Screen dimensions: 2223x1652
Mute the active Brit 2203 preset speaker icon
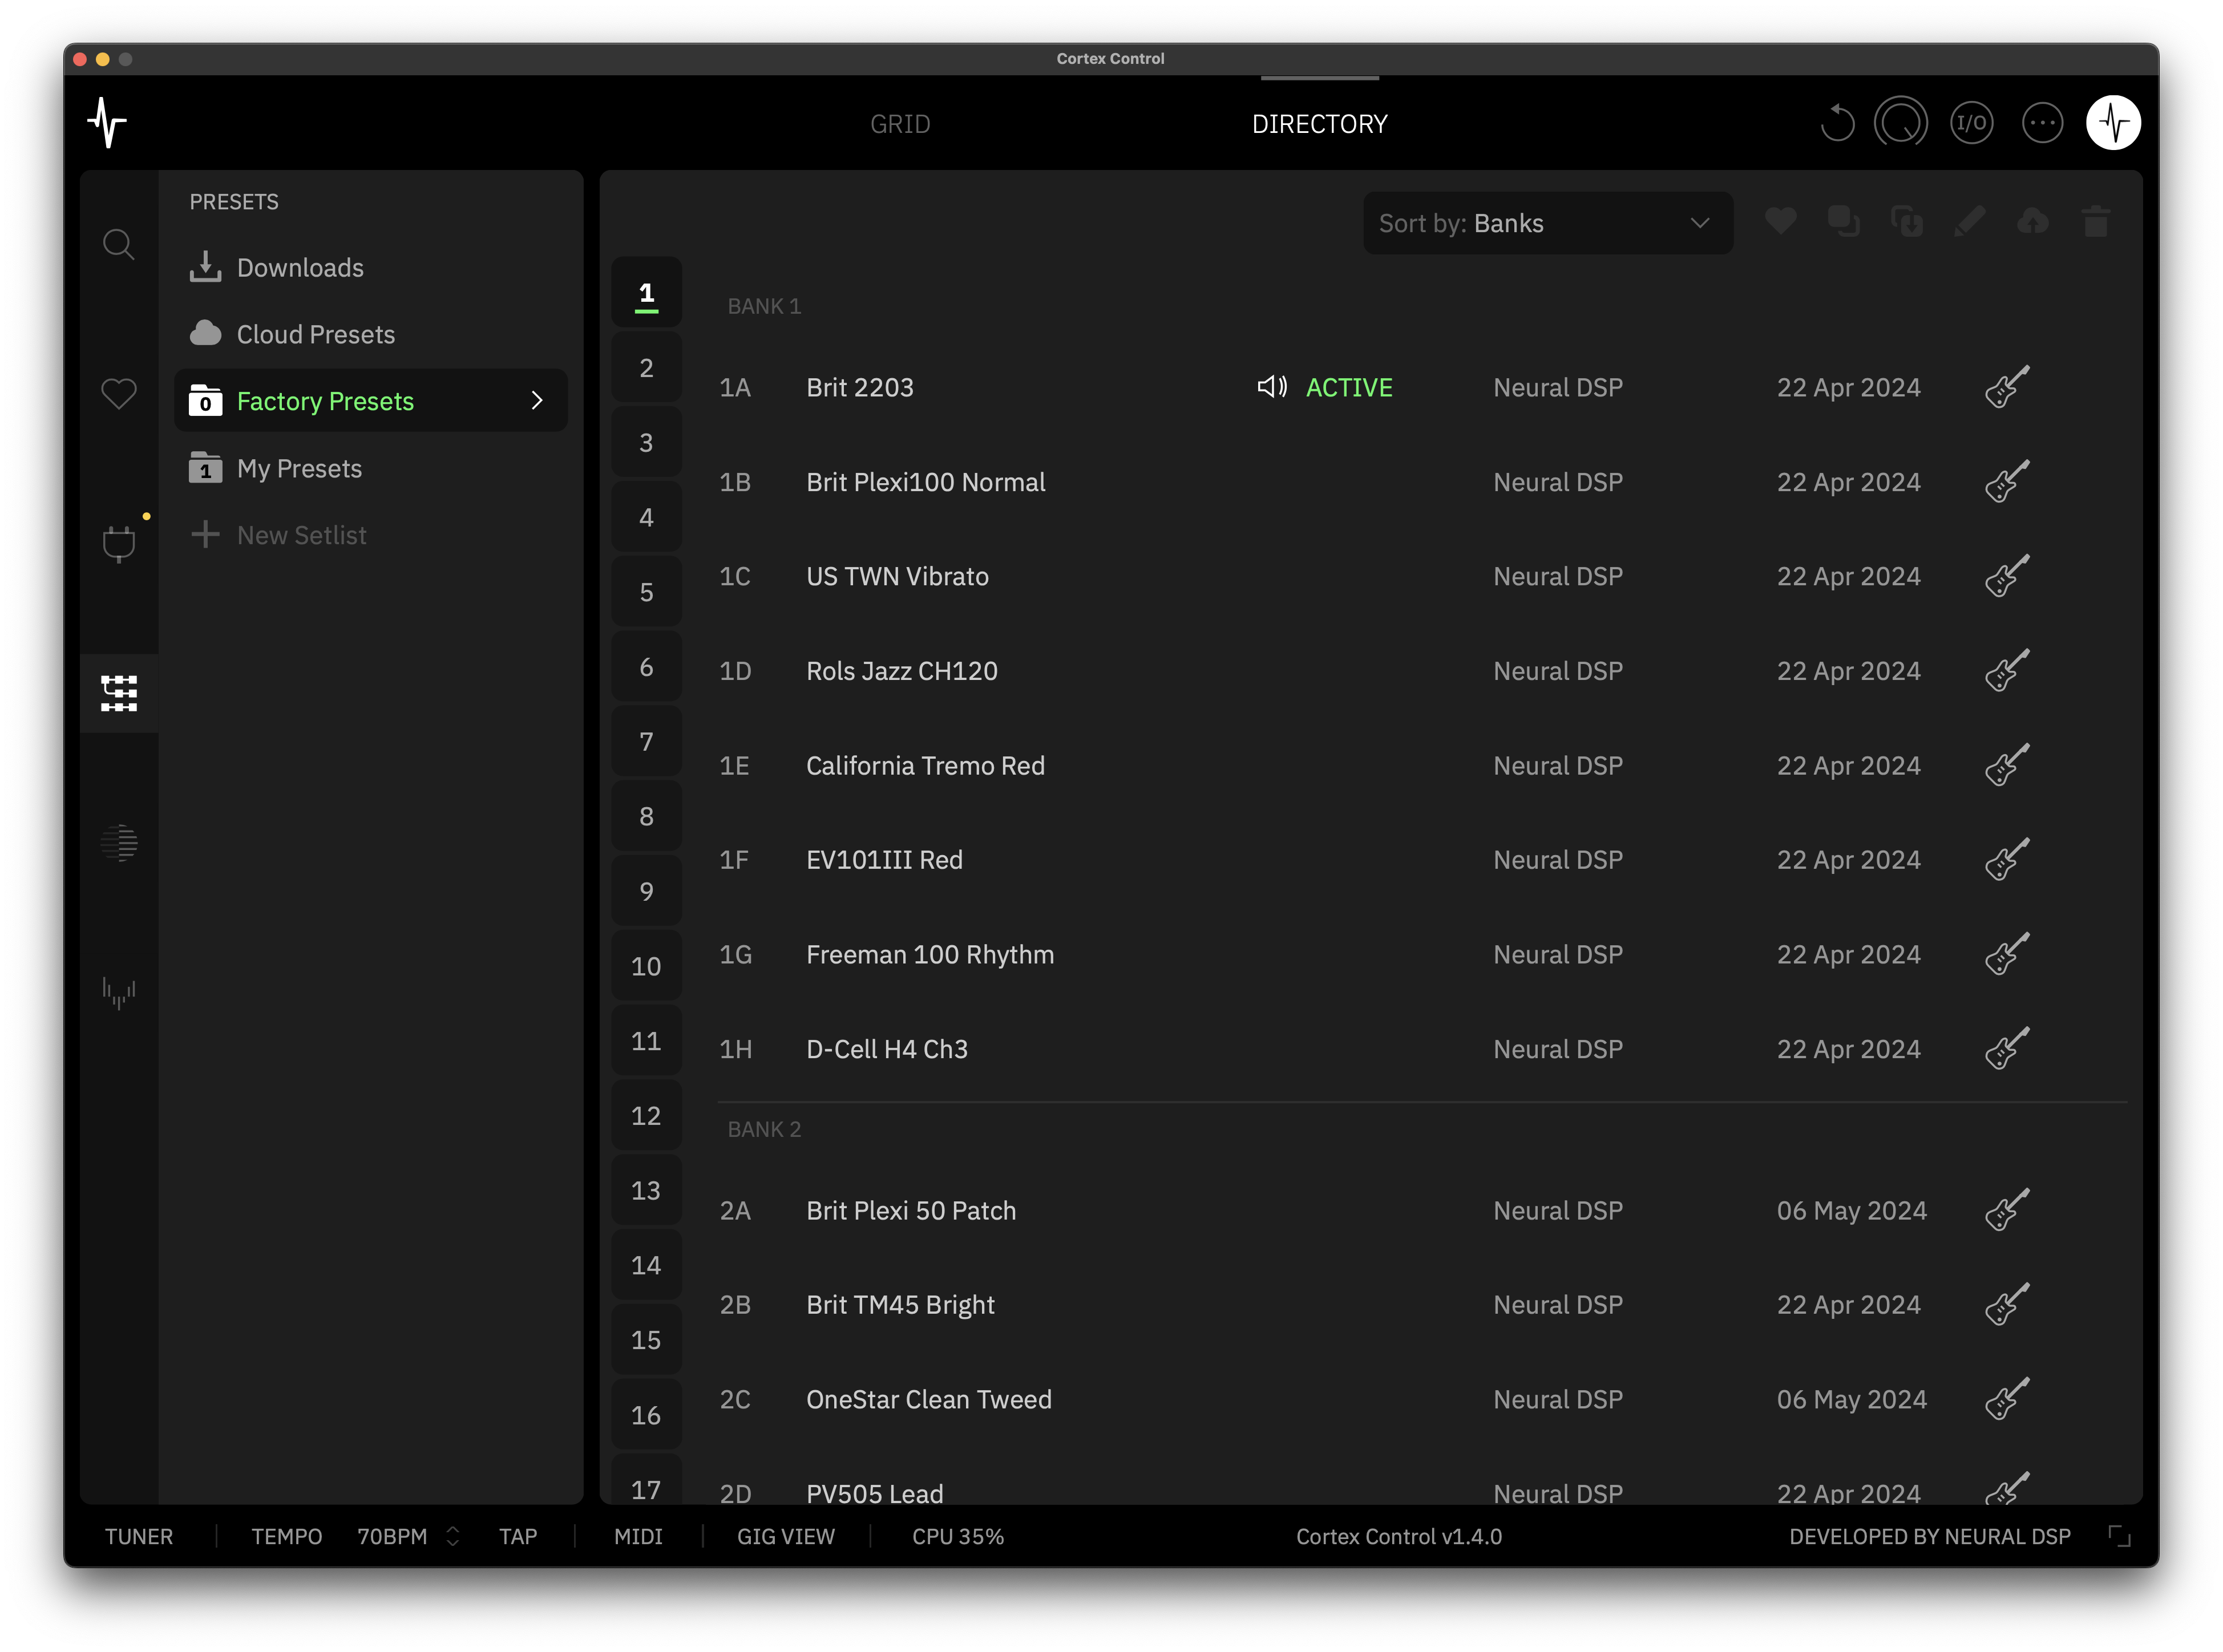pyautogui.click(x=1272, y=387)
